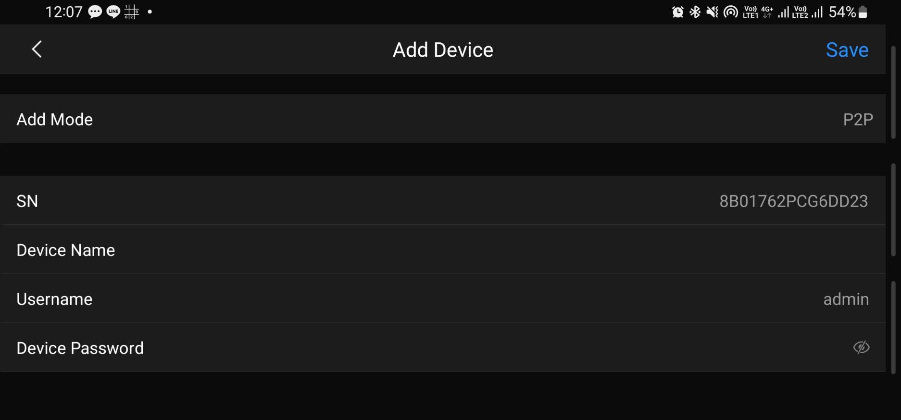901x420 pixels.
Task: Tap the chat message notification icon
Action: [95, 12]
